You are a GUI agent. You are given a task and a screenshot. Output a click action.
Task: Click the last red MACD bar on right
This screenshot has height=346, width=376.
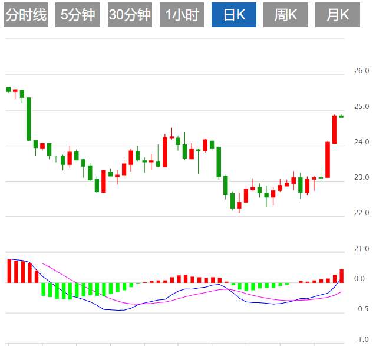[x=341, y=275]
